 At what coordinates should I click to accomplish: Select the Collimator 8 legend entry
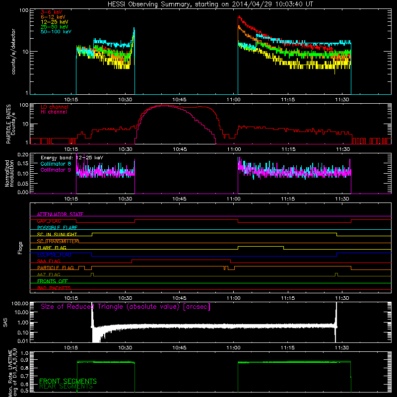point(56,164)
